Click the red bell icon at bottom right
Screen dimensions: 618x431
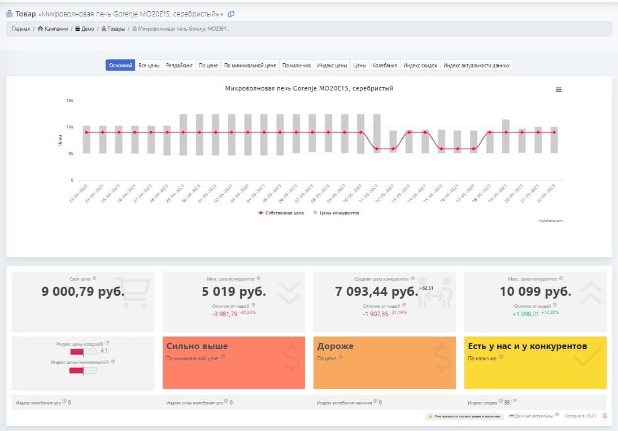coord(605,416)
